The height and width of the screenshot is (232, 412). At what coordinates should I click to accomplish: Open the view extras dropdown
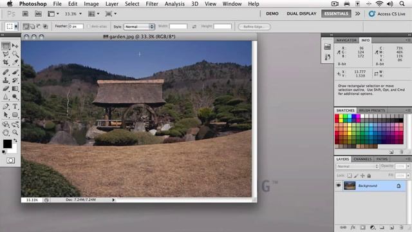pos(53,14)
